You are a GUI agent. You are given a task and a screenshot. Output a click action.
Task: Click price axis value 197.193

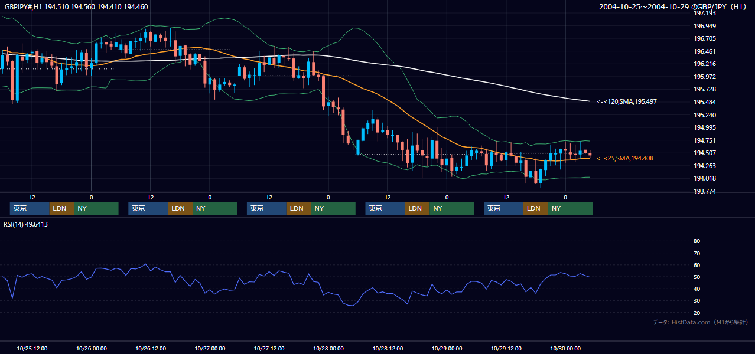pyautogui.click(x=705, y=13)
